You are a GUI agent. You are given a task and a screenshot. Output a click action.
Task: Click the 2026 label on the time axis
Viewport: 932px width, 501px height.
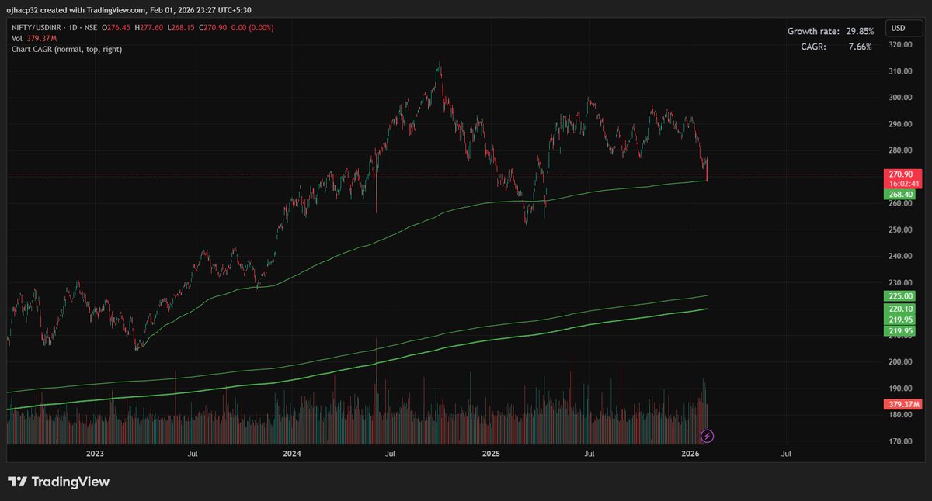pos(689,453)
